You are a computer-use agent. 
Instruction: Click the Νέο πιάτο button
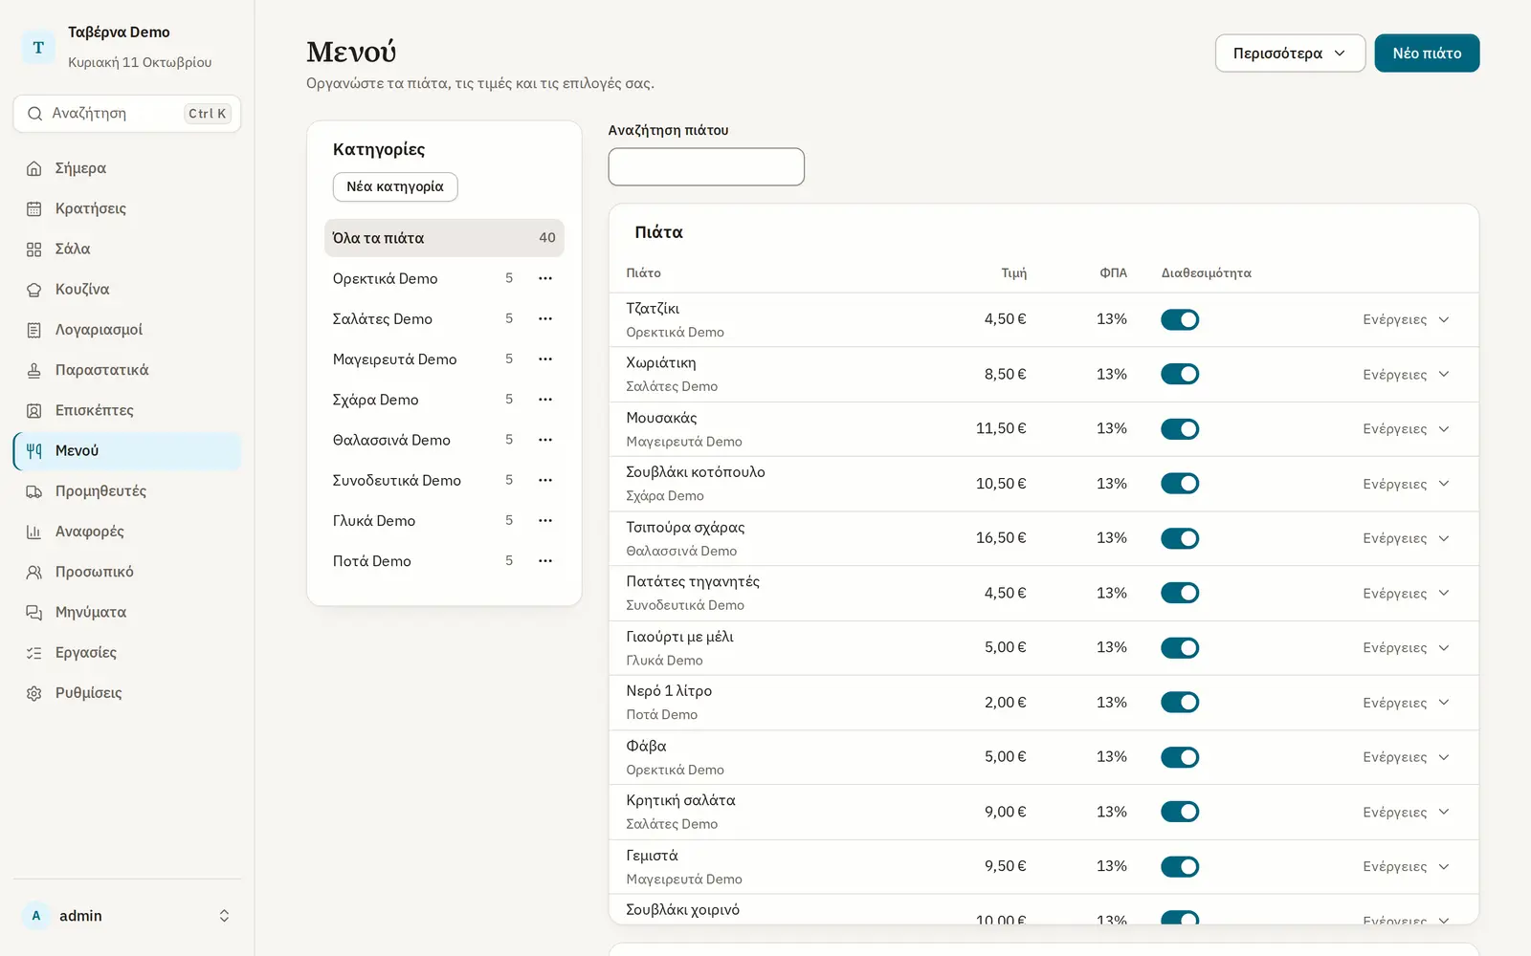pyautogui.click(x=1427, y=54)
